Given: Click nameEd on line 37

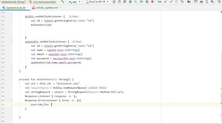Looking at the screenshot, I should tap(52, 50).
